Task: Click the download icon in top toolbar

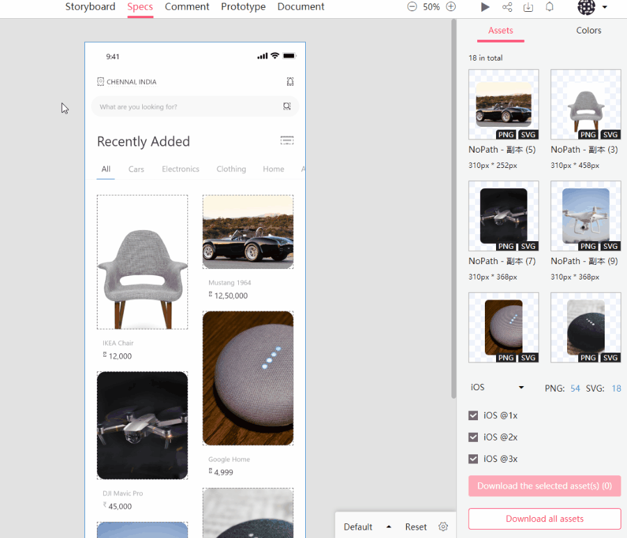Action: 528,7
